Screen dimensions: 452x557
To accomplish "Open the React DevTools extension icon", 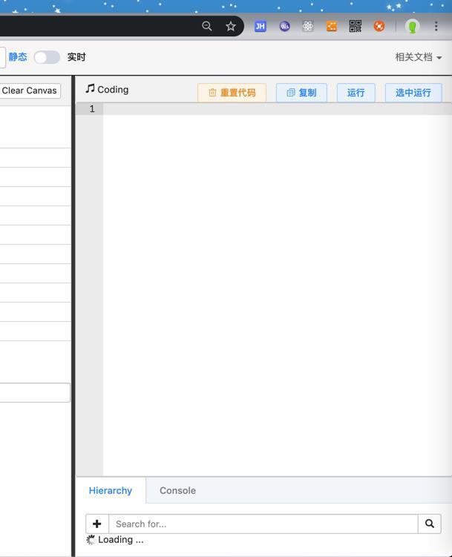I will pos(308,26).
